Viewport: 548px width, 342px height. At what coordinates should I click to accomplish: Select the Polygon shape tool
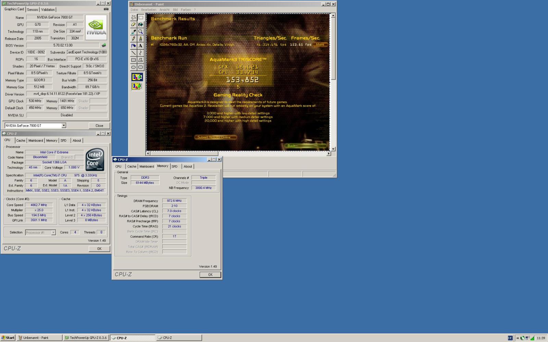coord(140,60)
